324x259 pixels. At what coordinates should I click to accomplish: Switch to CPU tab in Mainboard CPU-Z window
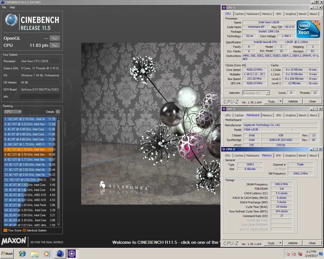click(228, 115)
